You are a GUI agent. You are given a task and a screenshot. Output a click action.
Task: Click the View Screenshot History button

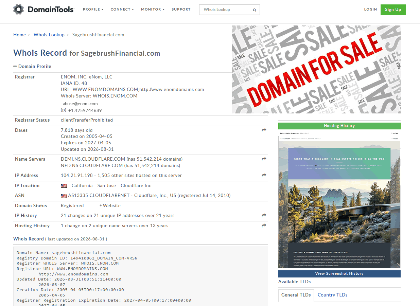[339, 274]
